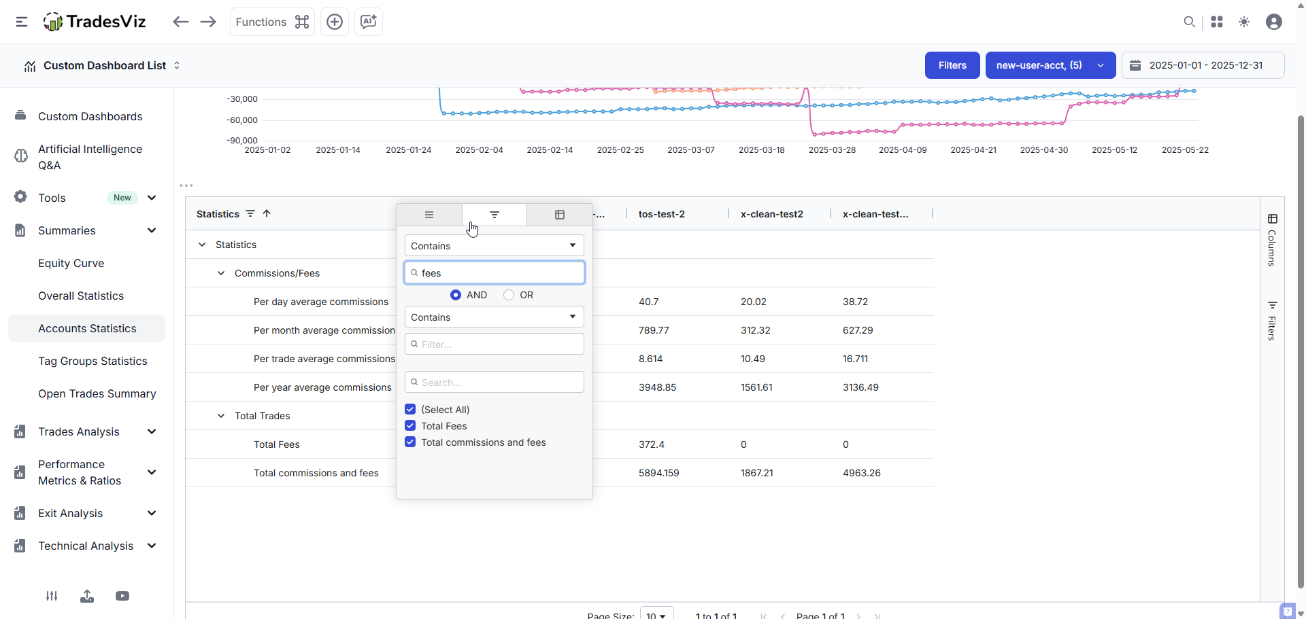The height and width of the screenshot is (619, 1306).
Task: Open Equity Curve in the sidebar
Action: (71, 263)
